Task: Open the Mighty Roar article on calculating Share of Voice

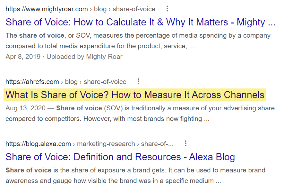Action: 140,22
